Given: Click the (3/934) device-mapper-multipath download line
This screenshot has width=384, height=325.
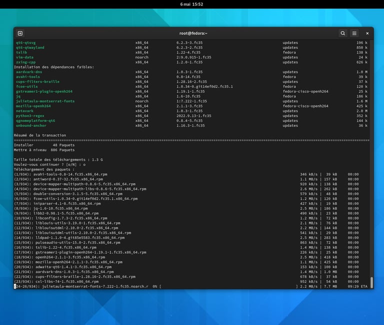Looking at the screenshot, I should pos(186,184).
